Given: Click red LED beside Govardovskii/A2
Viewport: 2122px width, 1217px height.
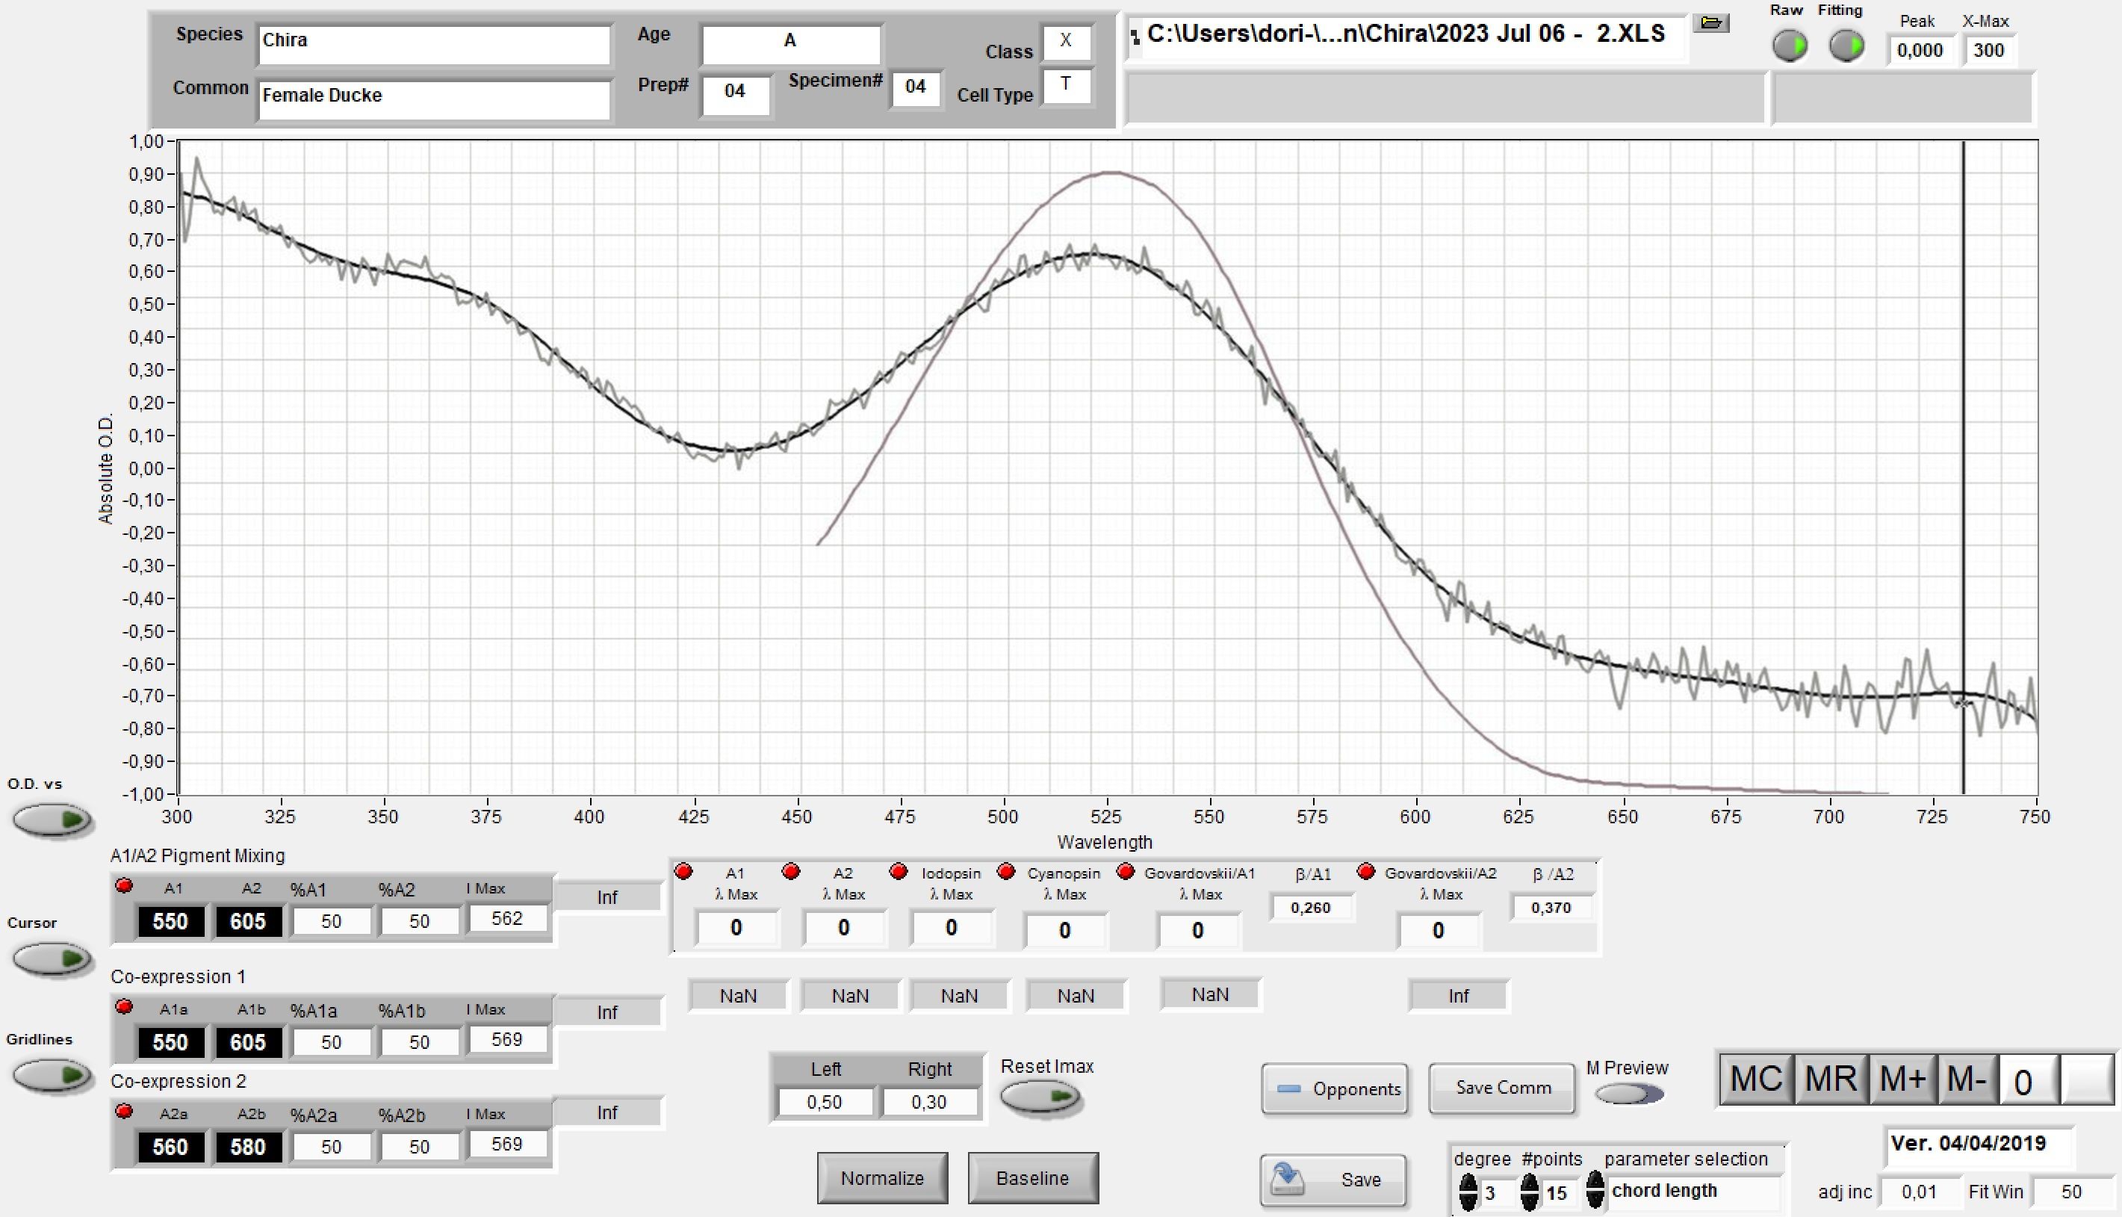Looking at the screenshot, I should [1366, 872].
